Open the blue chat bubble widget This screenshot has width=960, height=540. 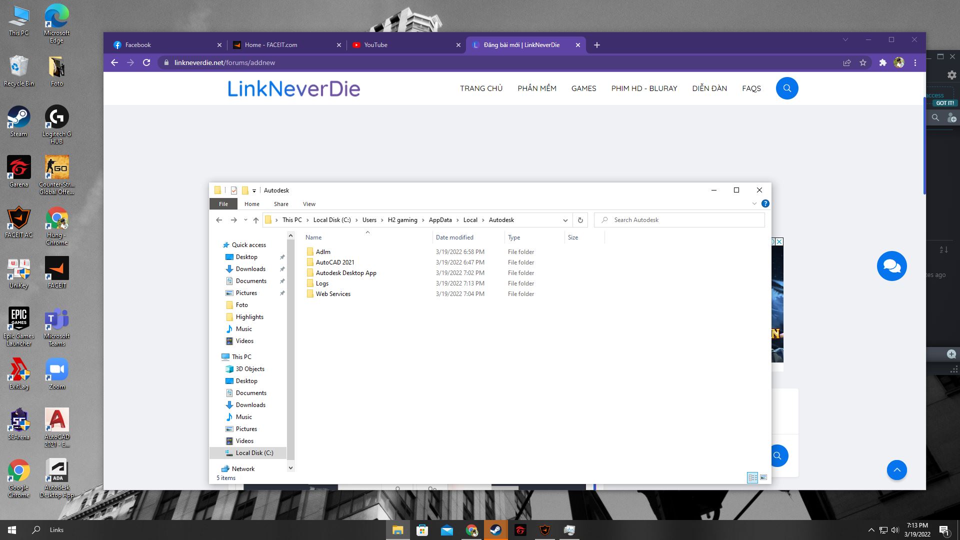(891, 266)
